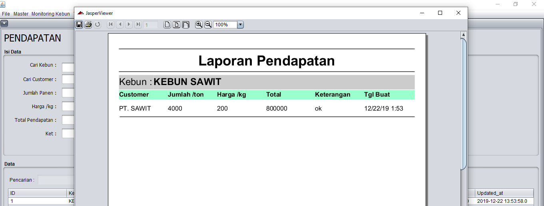Click the page number field in the JasperViewer toolbar

[x=151, y=25]
